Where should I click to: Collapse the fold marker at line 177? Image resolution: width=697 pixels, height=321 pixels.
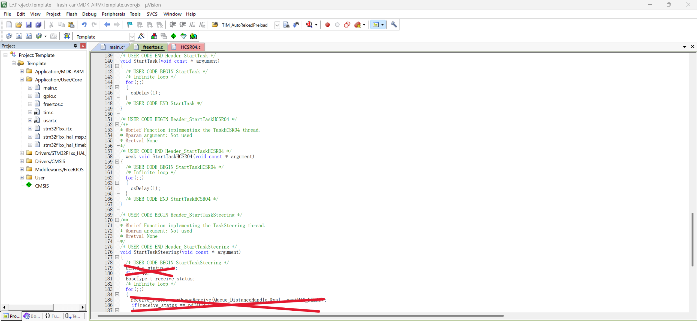tap(117, 257)
